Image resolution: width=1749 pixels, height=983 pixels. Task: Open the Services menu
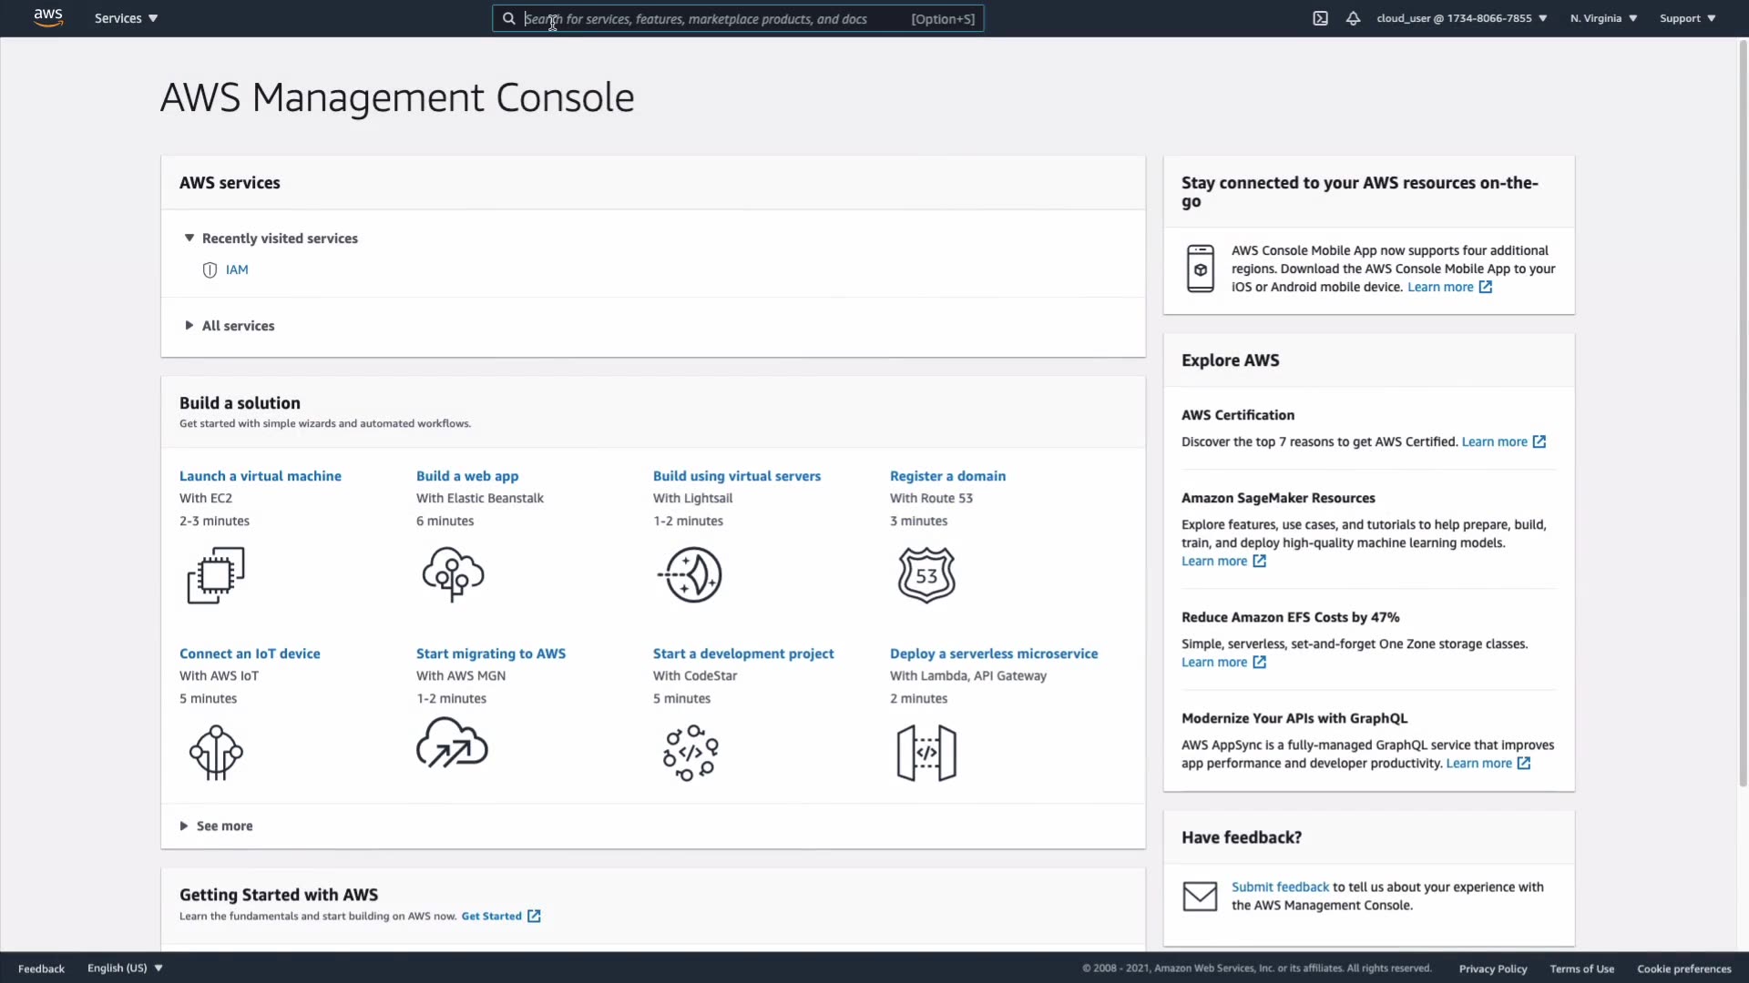pos(126,18)
